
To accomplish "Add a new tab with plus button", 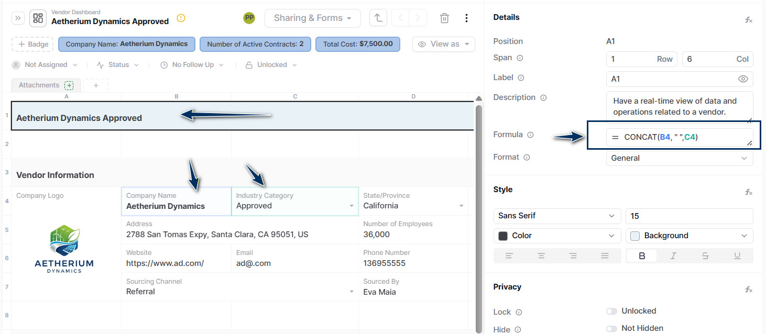I will 96,85.
